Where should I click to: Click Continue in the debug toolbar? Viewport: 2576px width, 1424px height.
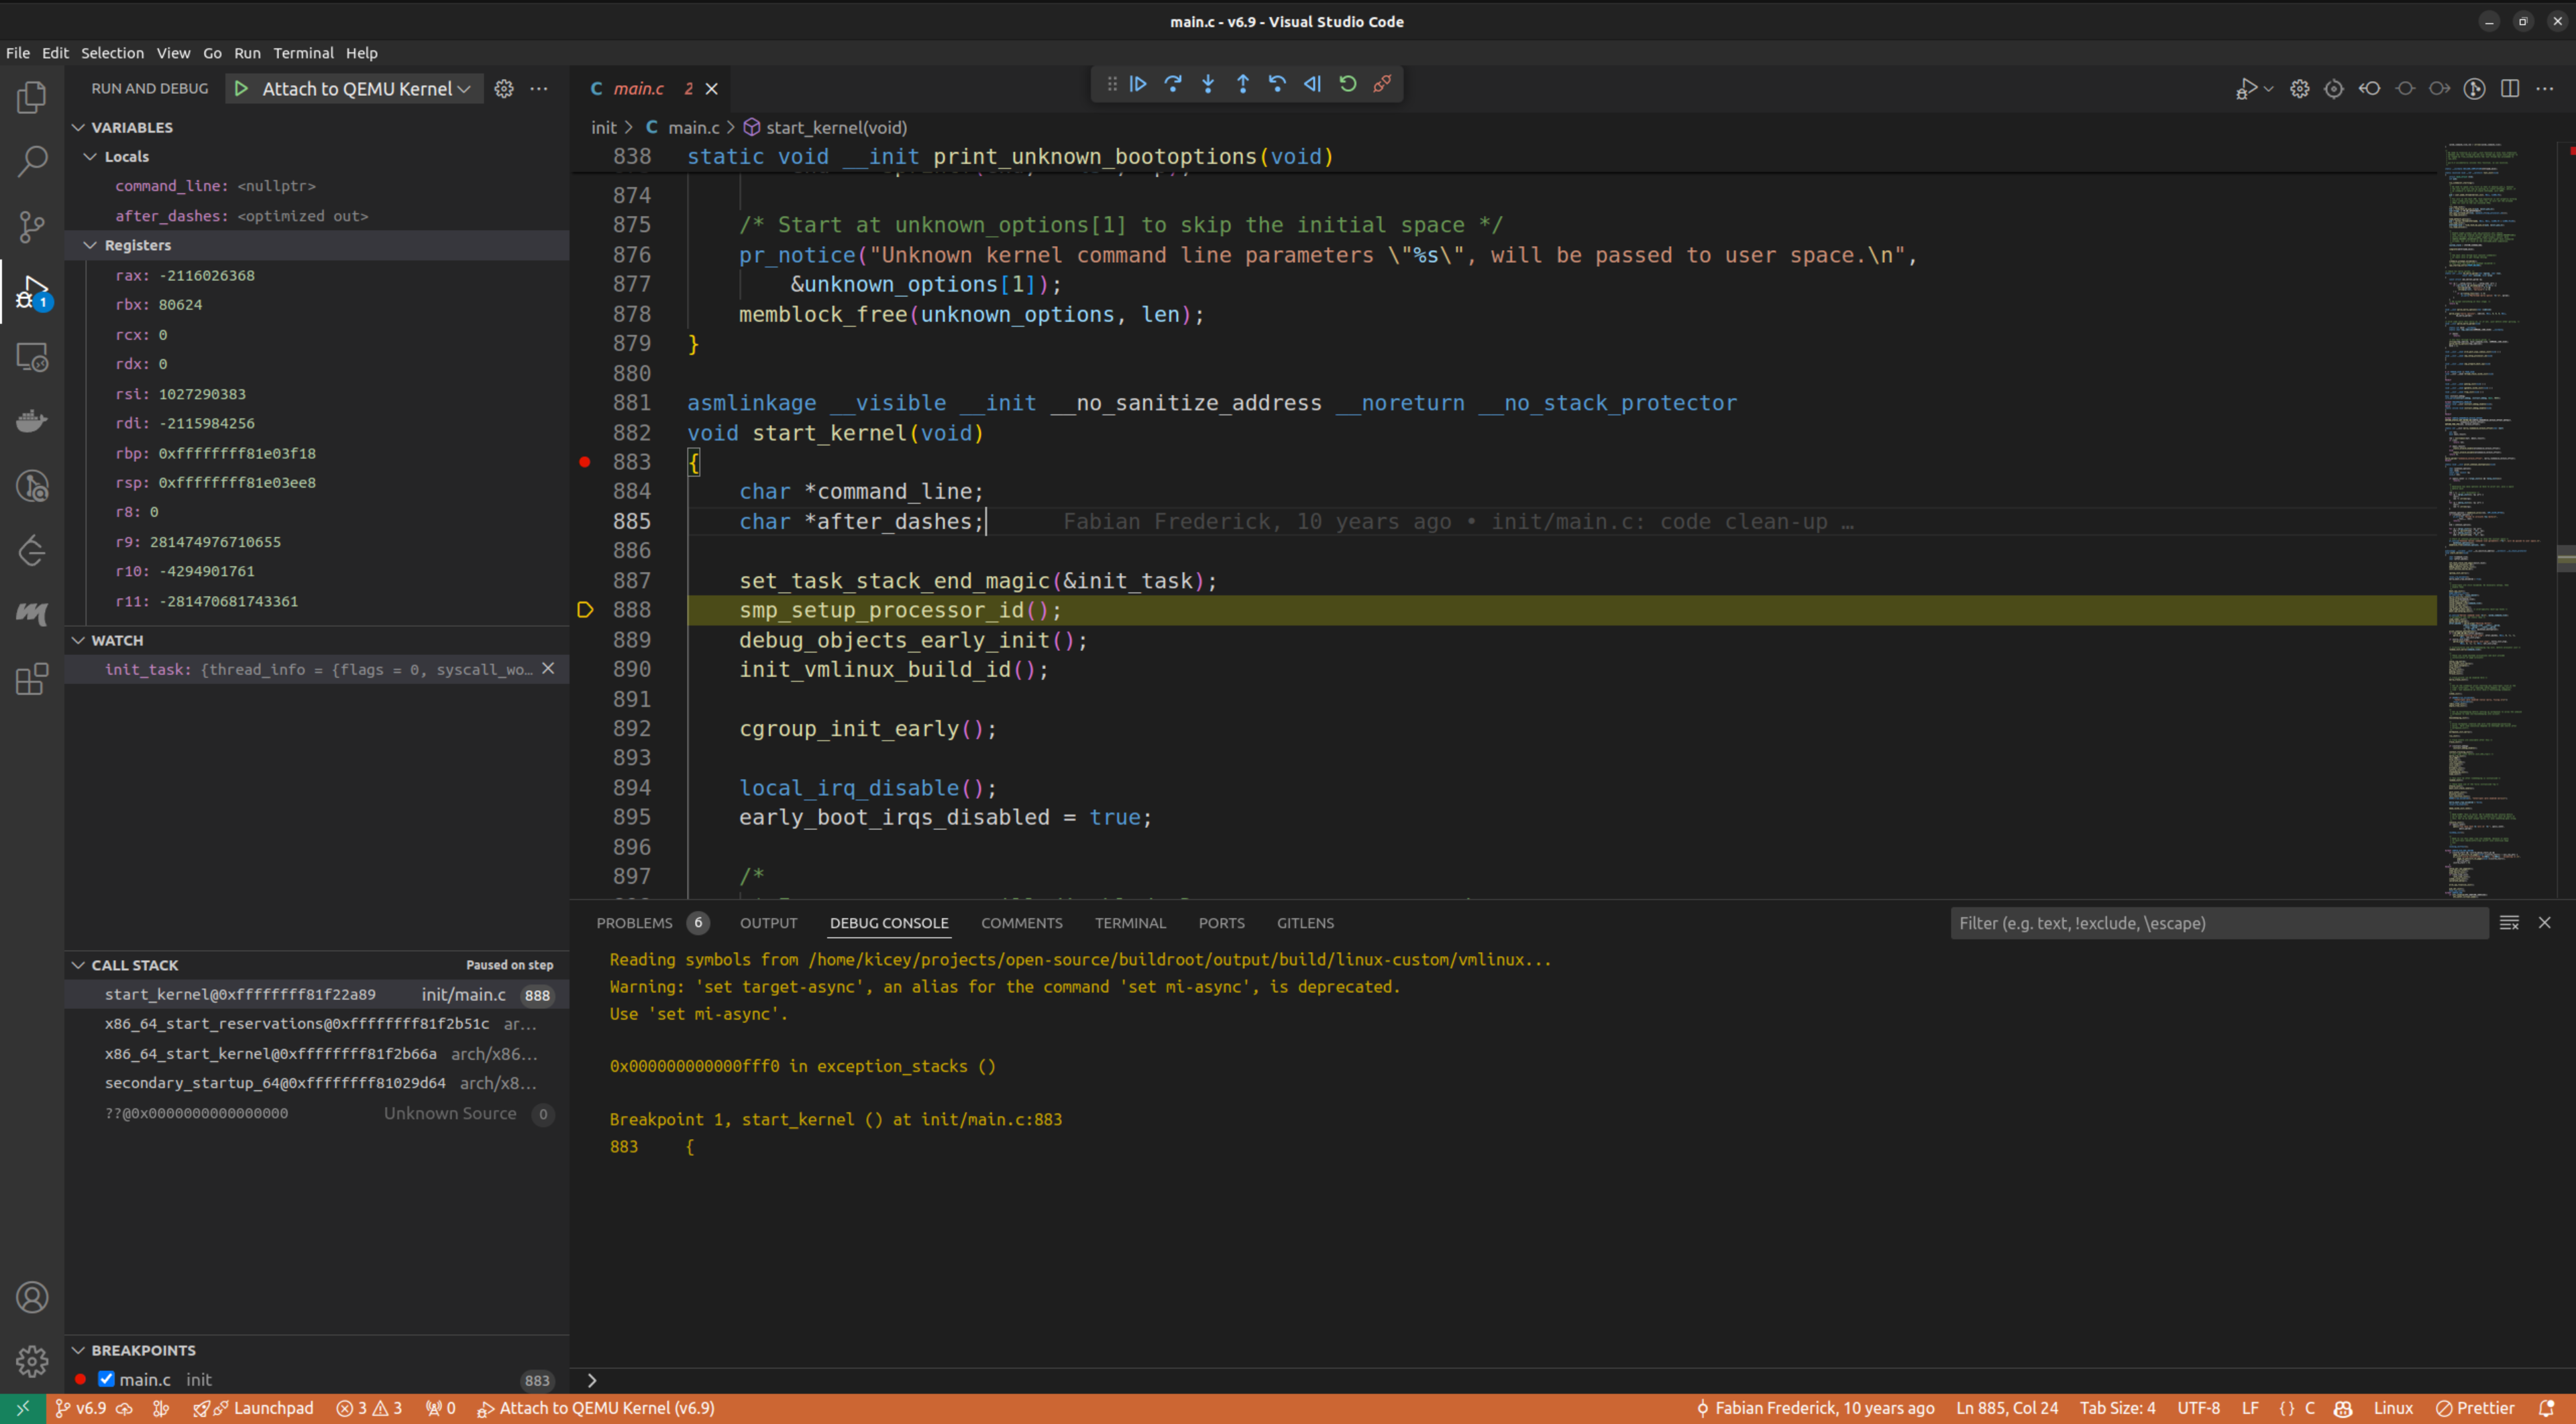click(1138, 85)
